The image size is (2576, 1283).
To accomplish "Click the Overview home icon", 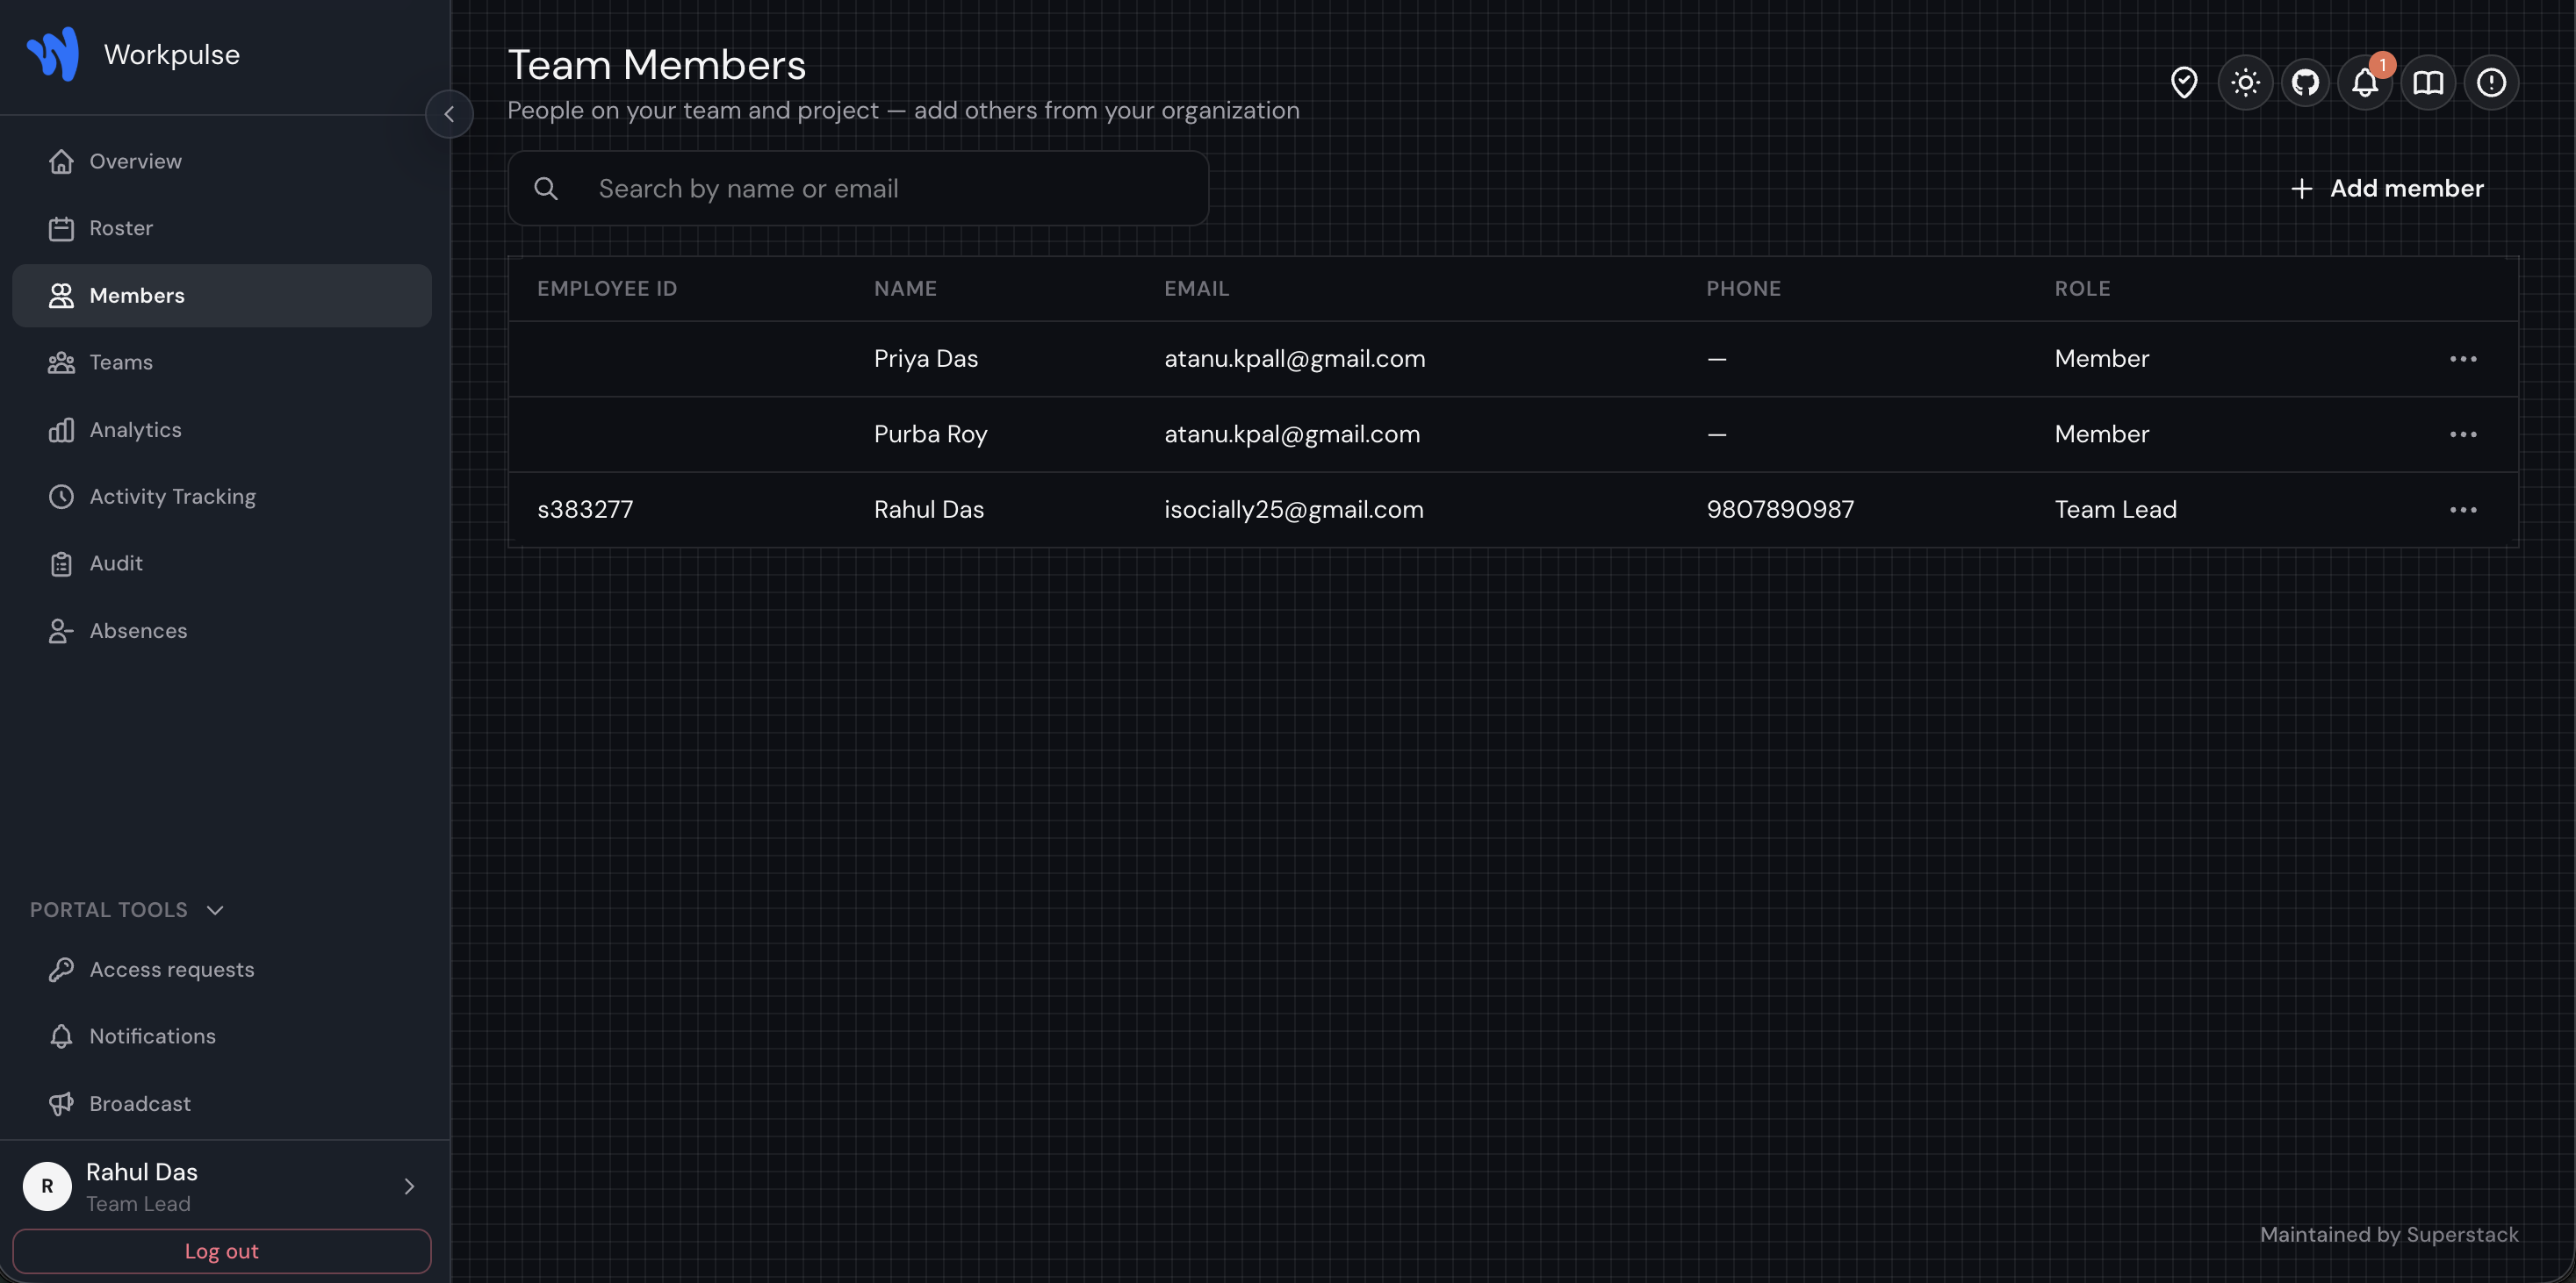I will coord(61,161).
